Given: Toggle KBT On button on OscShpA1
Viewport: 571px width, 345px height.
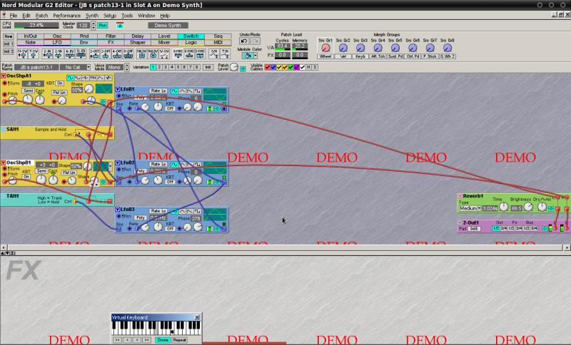Looking at the screenshot, I should (60, 83).
